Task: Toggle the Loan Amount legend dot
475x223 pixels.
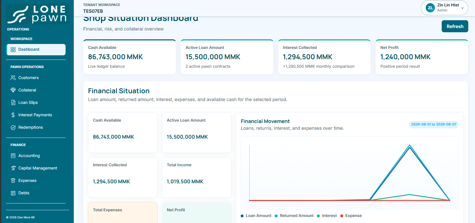Action: click(x=242, y=216)
